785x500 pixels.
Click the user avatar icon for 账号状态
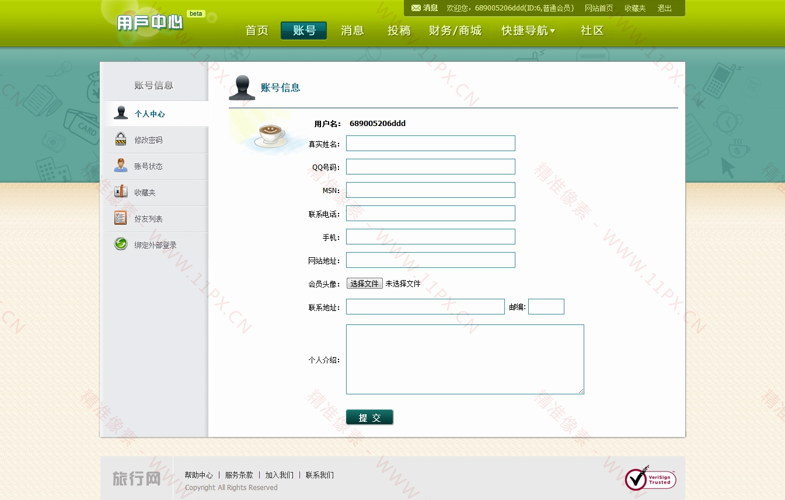(x=121, y=166)
